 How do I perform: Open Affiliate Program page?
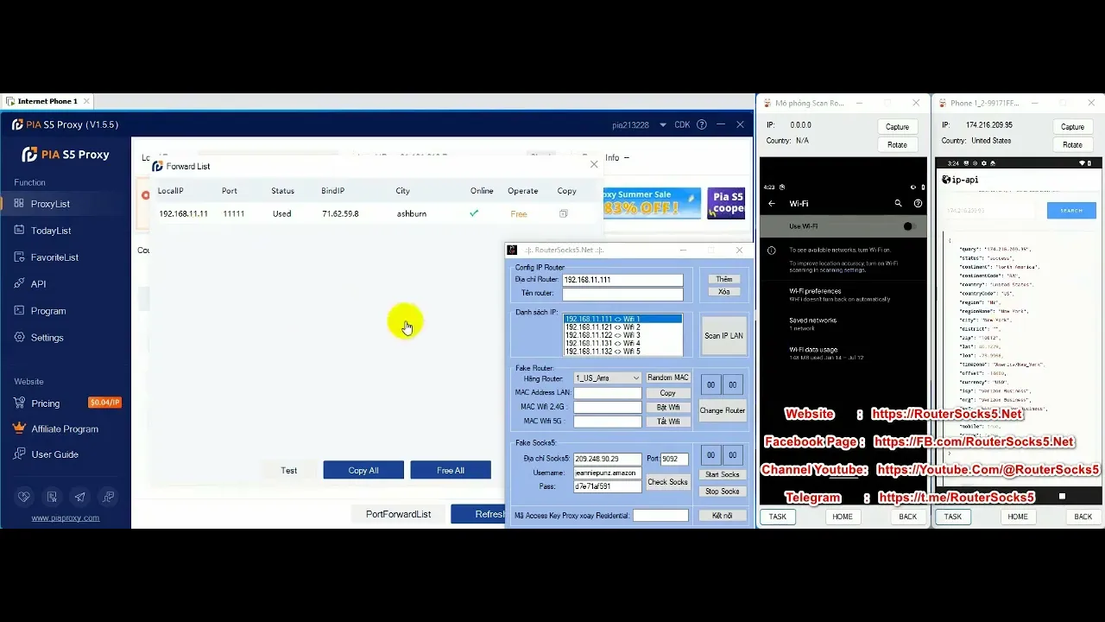(65, 429)
